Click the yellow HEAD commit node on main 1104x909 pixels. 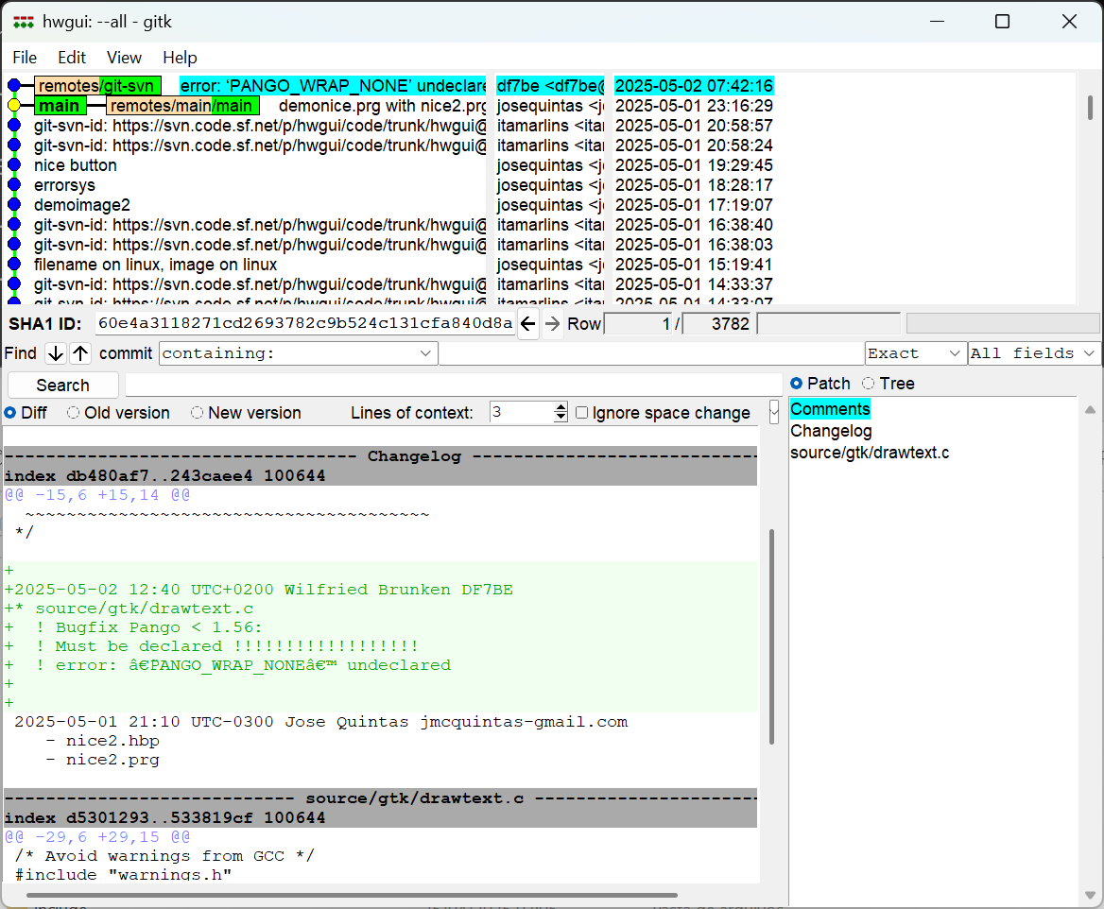[14, 106]
